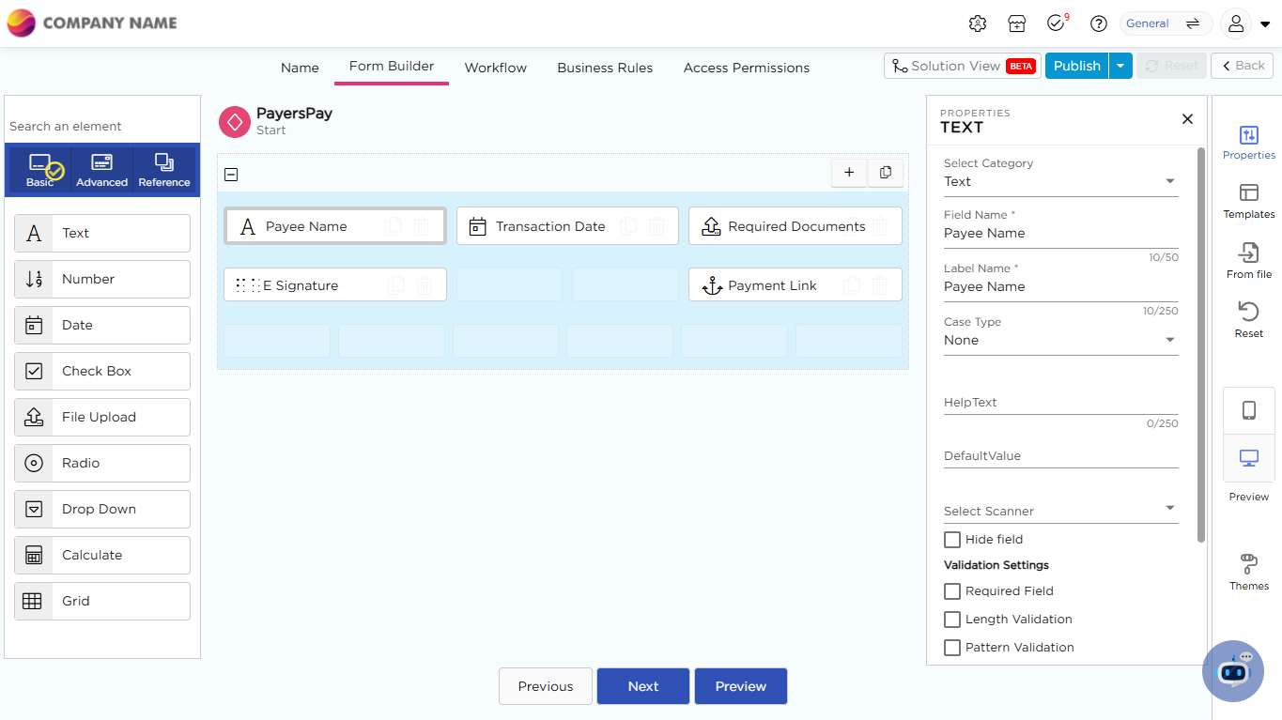
Task: Click the add section plus button
Action: click(849, 173)
